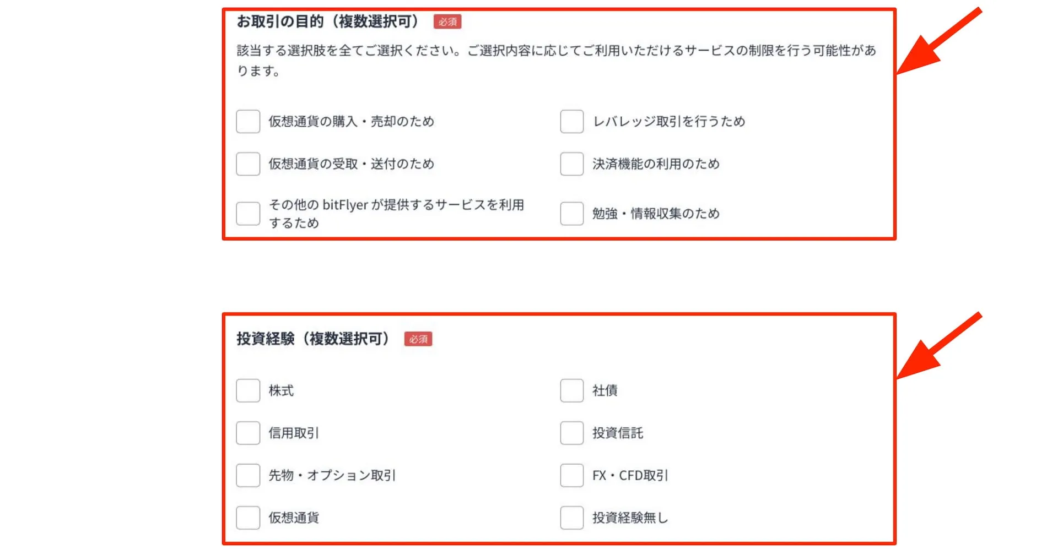Image resolution: width=1047 pixels, height=549 pixels.
Task: Click the 必須 badge next to 投資経験
Action: pos(418,339)
